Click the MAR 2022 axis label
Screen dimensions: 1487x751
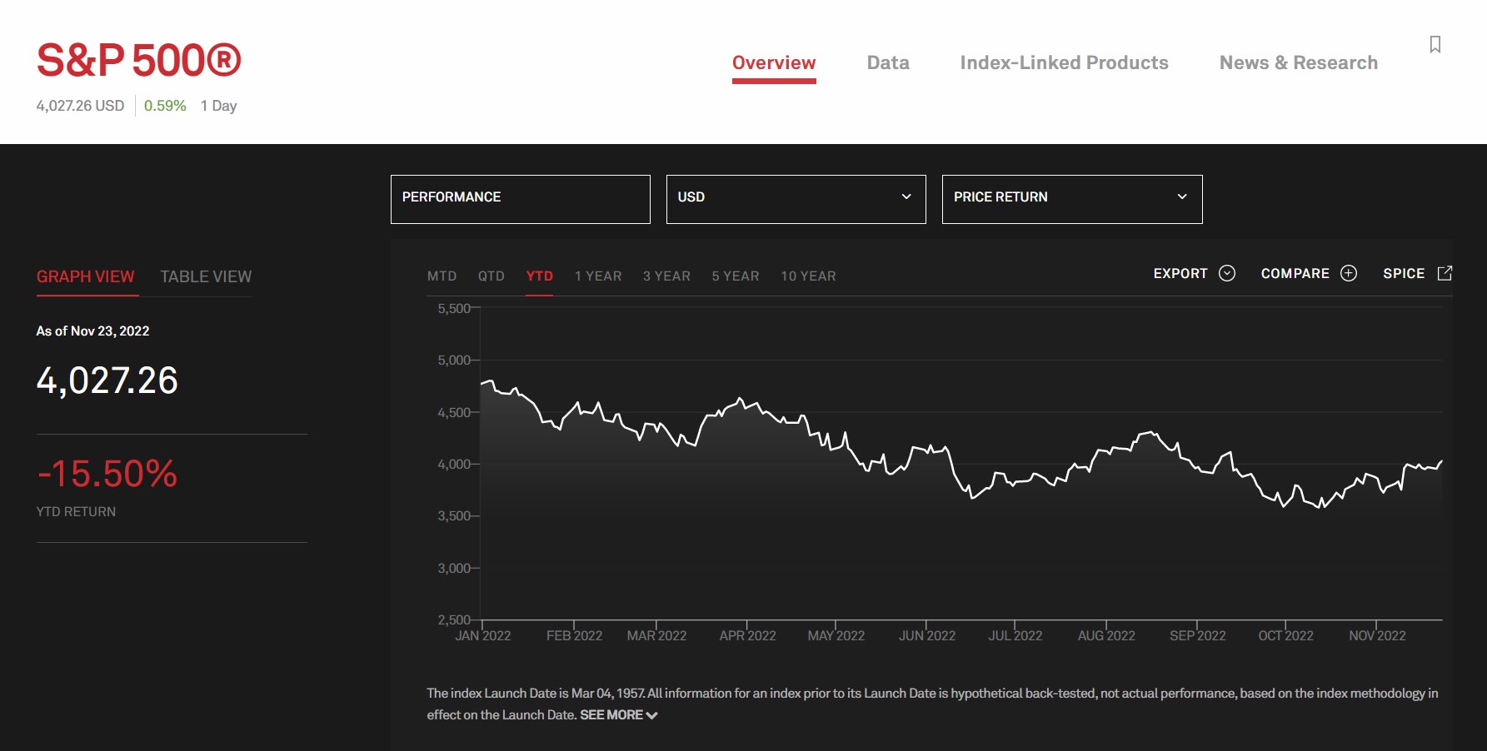pos(656,636)
